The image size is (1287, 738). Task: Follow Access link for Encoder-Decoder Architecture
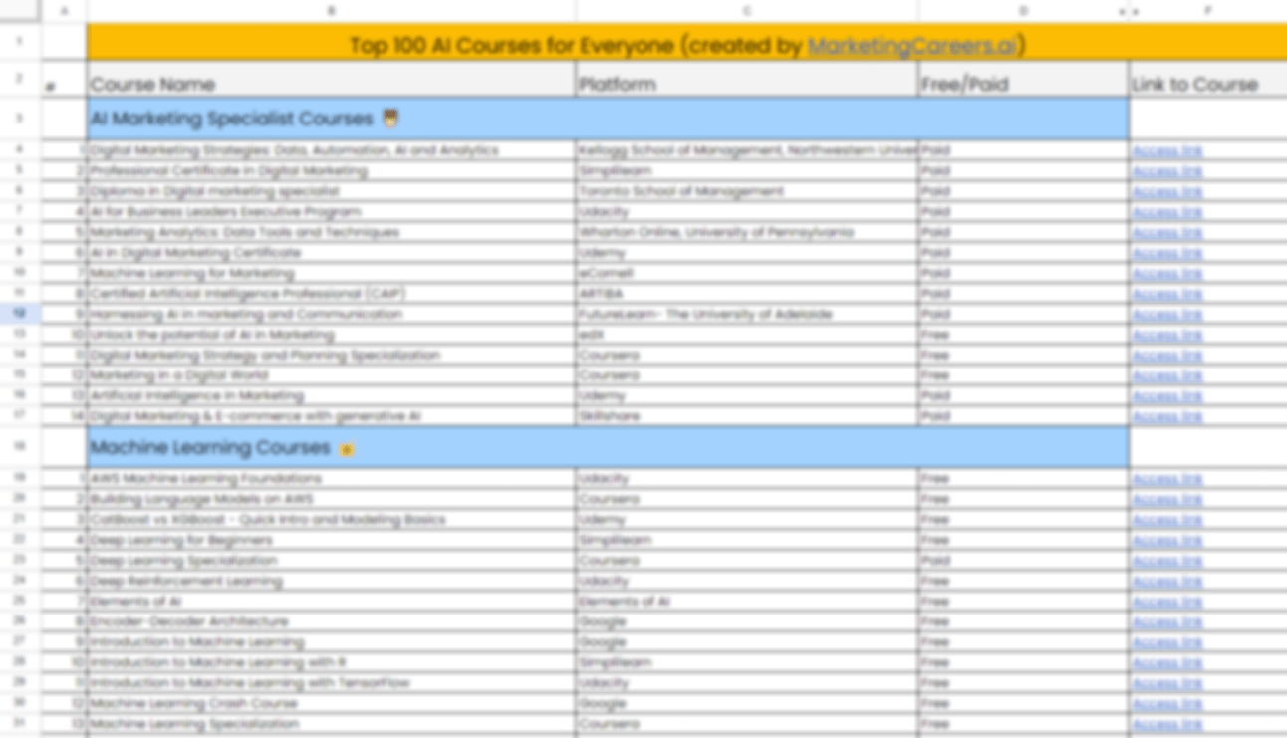pos(1166,622)
